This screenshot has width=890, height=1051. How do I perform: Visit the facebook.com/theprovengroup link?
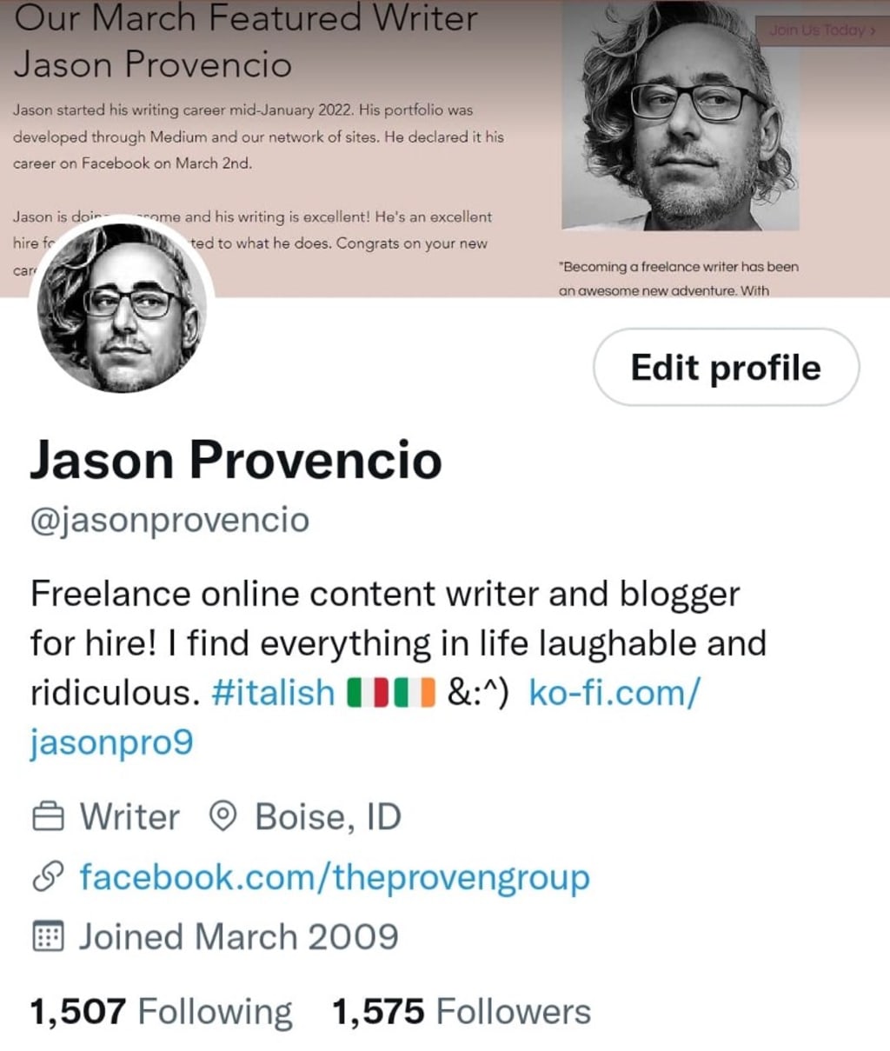tap(335, 877)
